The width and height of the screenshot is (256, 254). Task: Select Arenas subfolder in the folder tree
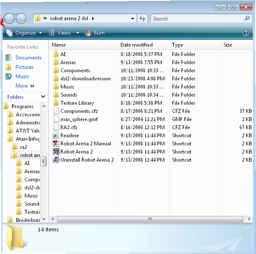click(x=28, y=171)
